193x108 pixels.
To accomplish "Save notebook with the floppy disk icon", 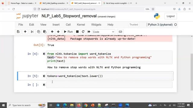I will [18, 32].
